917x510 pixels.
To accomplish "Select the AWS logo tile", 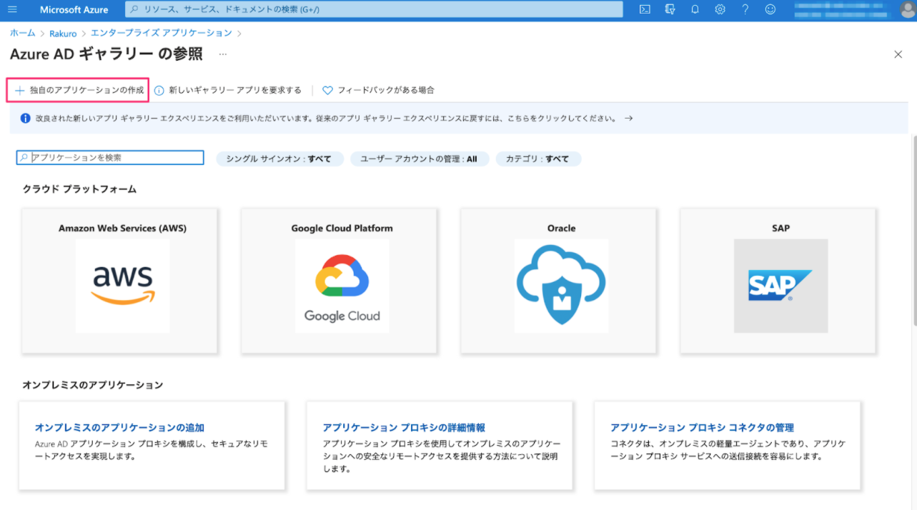I will pos(123,286).
